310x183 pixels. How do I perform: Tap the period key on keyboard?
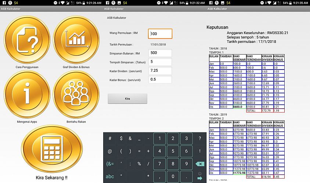point(186,176)
